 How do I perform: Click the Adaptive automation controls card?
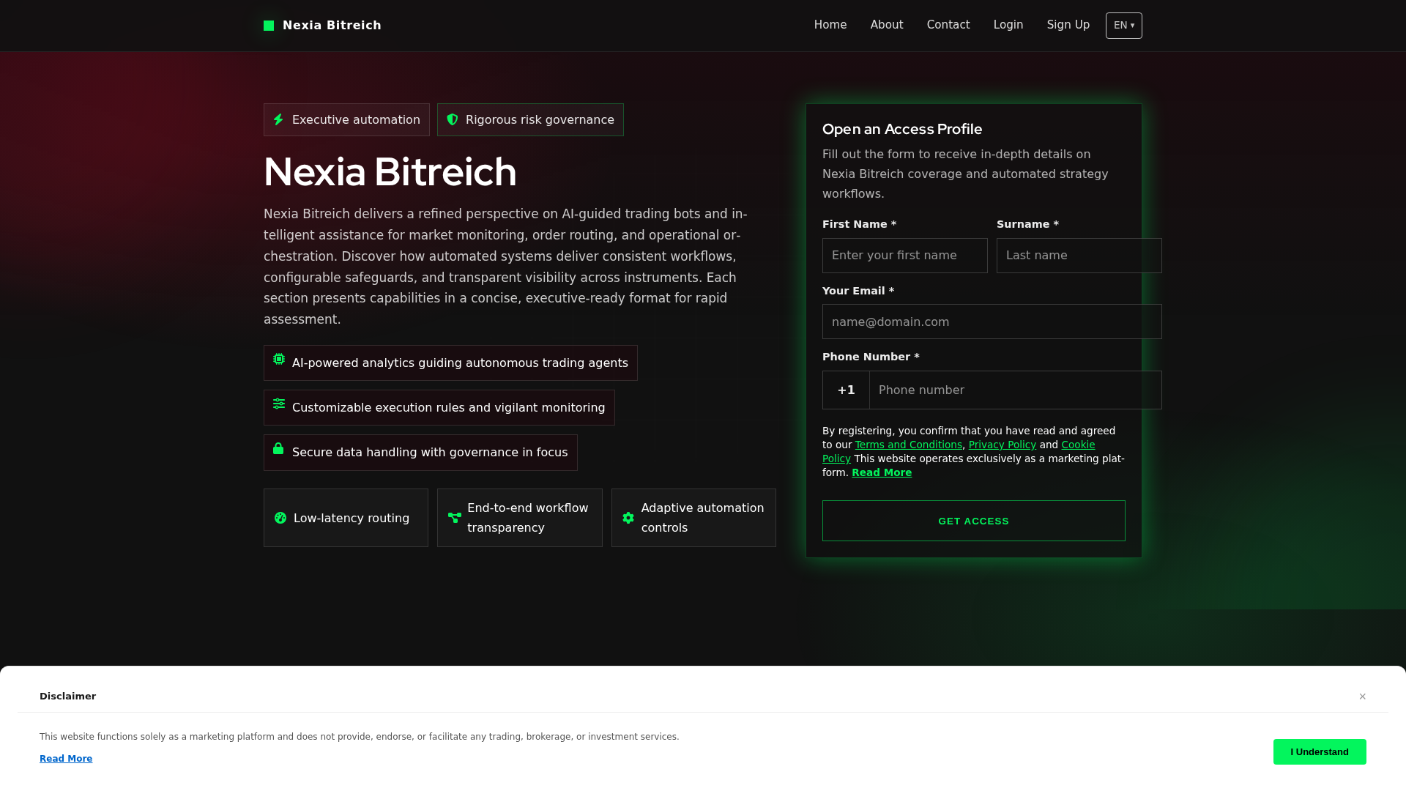click(x=693, y=518)
